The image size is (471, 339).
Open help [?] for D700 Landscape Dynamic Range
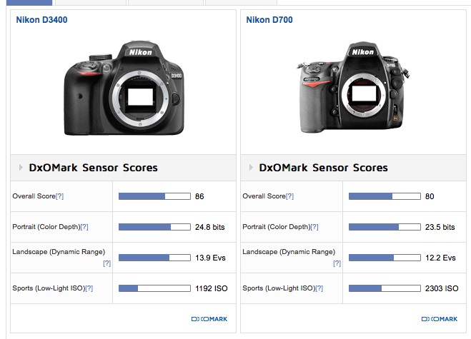point(337,263)
